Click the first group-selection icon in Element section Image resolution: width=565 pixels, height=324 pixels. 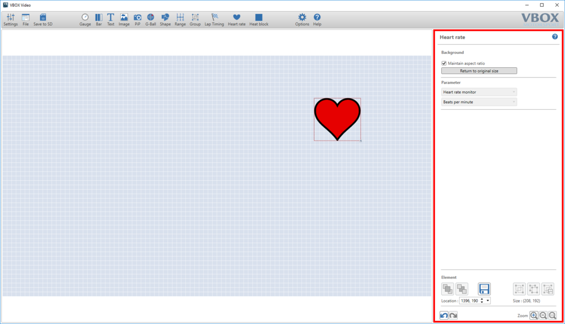519,289
